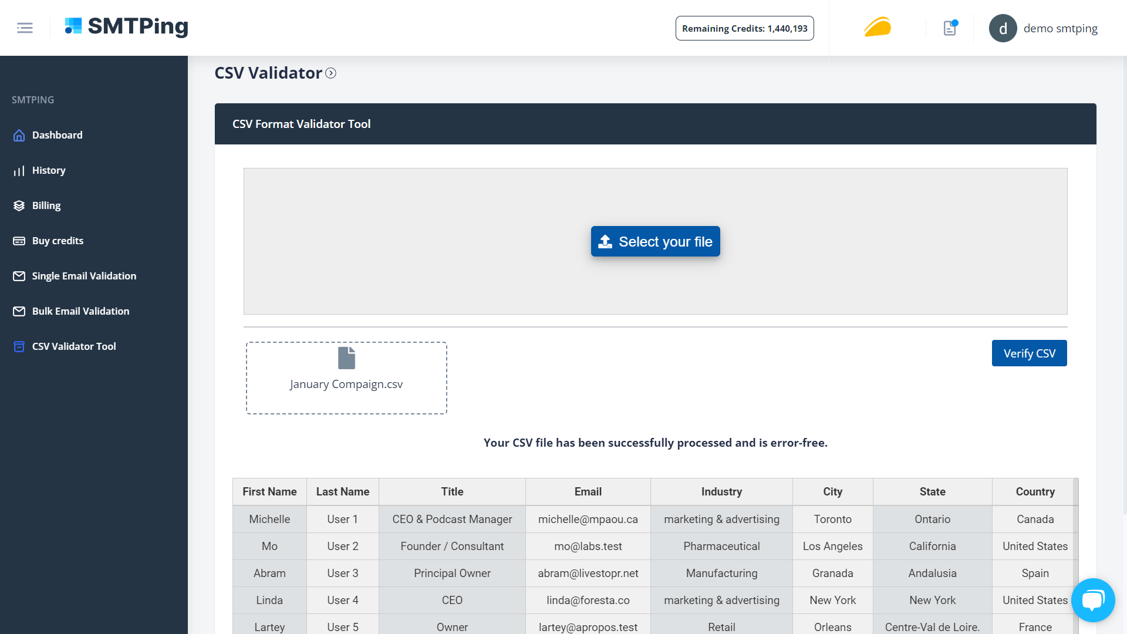Click the yellow wing icon in header
The width and height of the screenshot is (1127, 634).
(x=878, y=28)
